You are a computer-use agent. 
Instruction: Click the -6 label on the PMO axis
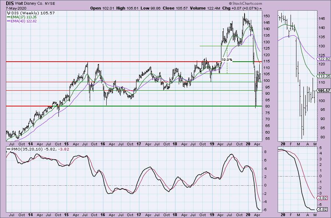point(265,210)
